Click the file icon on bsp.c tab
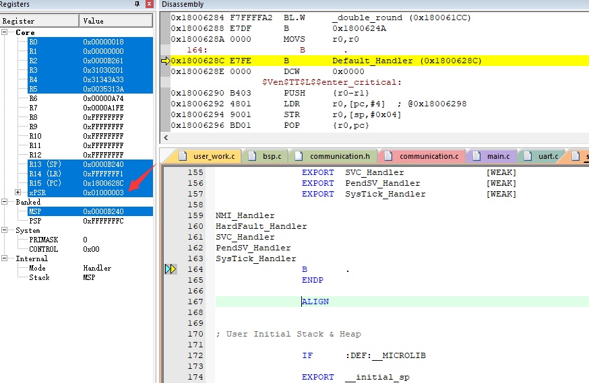Image resolution: width=589 pixels, height=383 pixels. (x=252, y=156)
